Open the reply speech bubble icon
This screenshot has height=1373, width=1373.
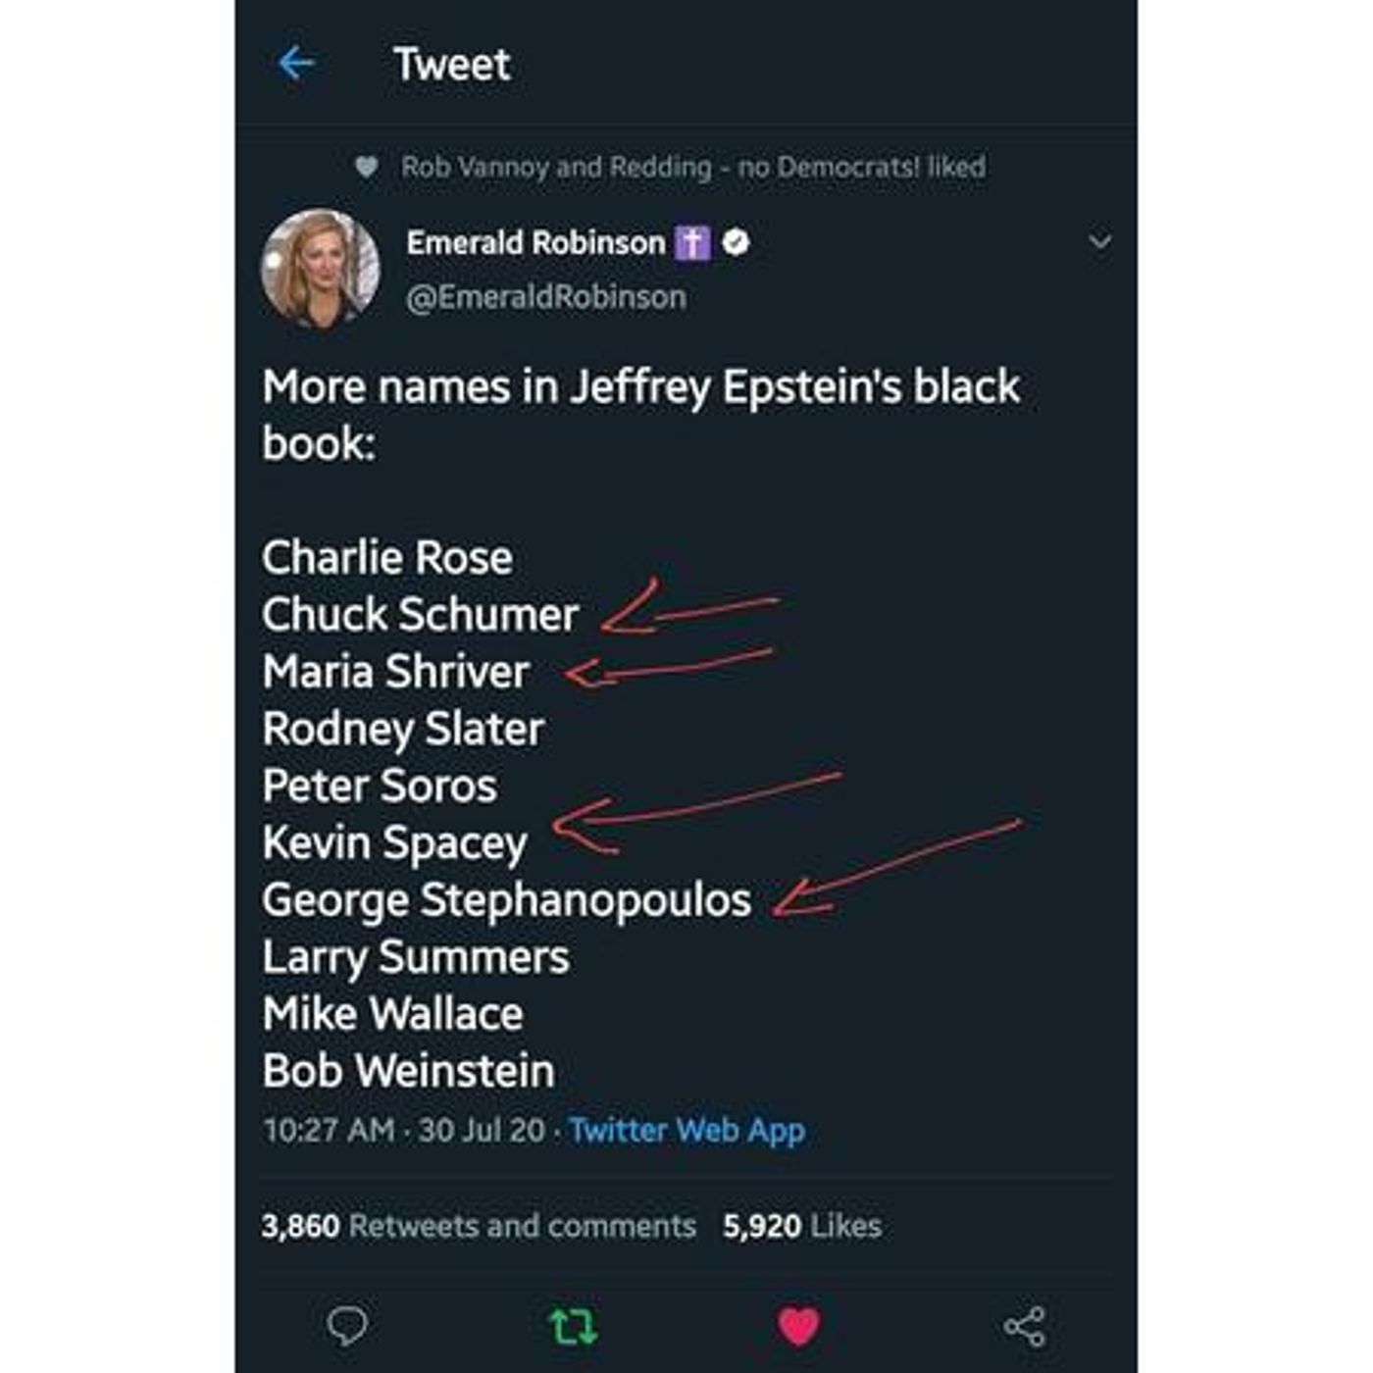tap(346, 1326)
